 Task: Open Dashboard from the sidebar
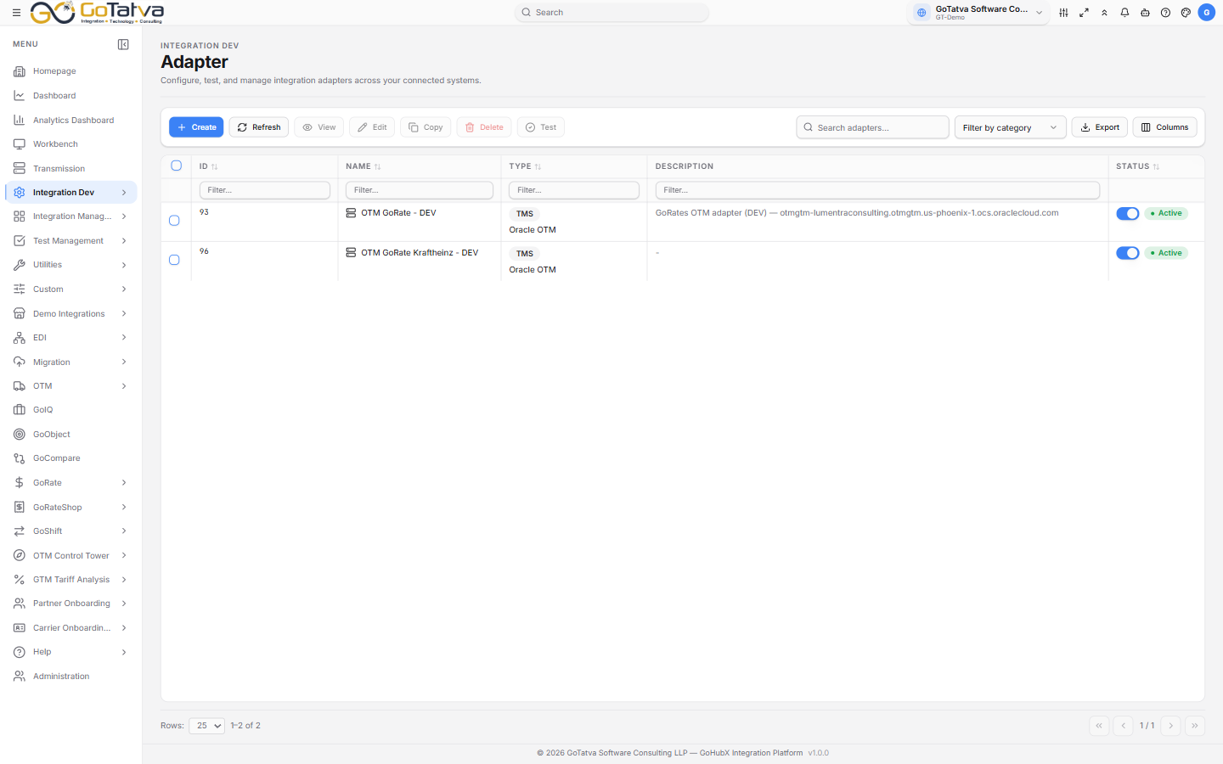point(71,96)
